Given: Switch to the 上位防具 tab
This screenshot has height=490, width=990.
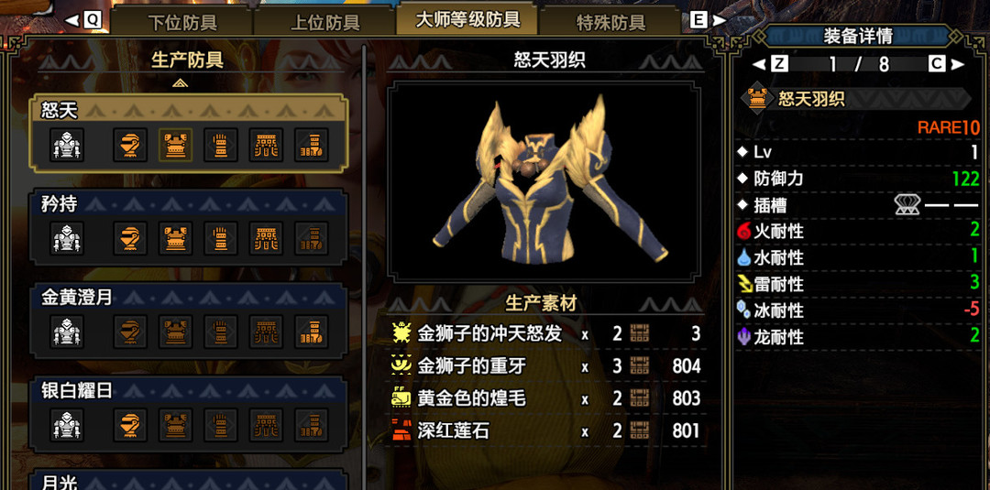Looking at the screenshot, I should pos(325,22).
